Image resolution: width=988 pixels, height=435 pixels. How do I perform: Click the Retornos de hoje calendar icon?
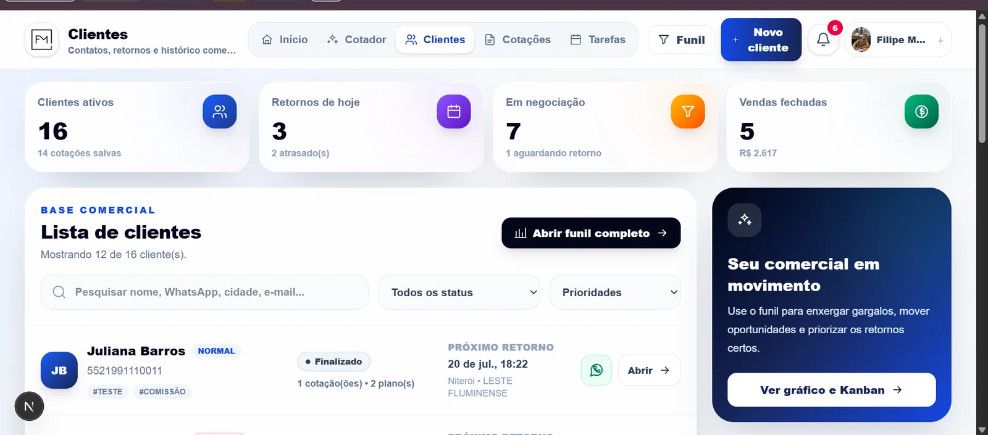click(x=454, y=112)
